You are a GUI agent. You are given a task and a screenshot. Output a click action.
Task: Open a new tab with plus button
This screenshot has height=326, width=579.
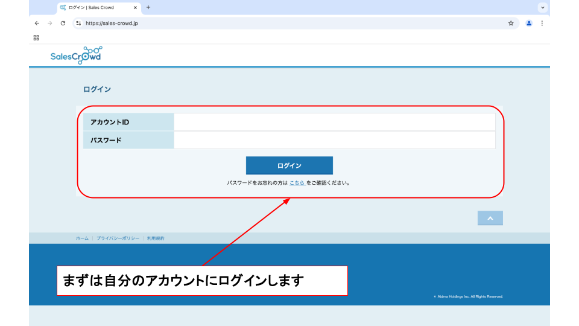coord(148,7)
